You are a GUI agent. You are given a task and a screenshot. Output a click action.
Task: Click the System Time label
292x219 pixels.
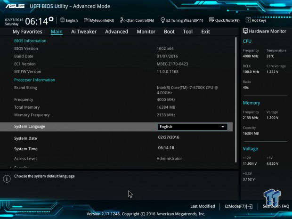tap(26, 149)
